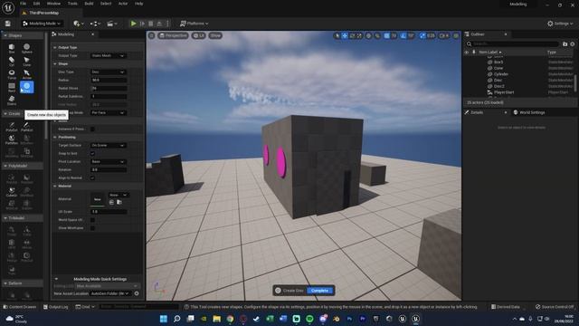
Task: Select the Arrow shape tool
Action: [26, 74]
